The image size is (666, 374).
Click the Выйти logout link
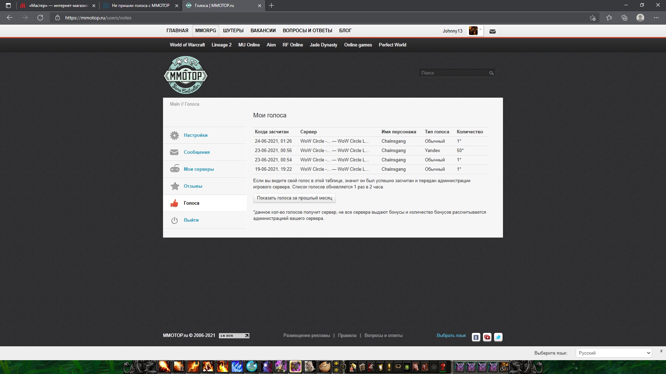pyautogui.click(x=191, y=220)
